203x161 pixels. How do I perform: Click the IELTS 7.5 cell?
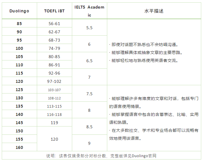tap(90, 94)
